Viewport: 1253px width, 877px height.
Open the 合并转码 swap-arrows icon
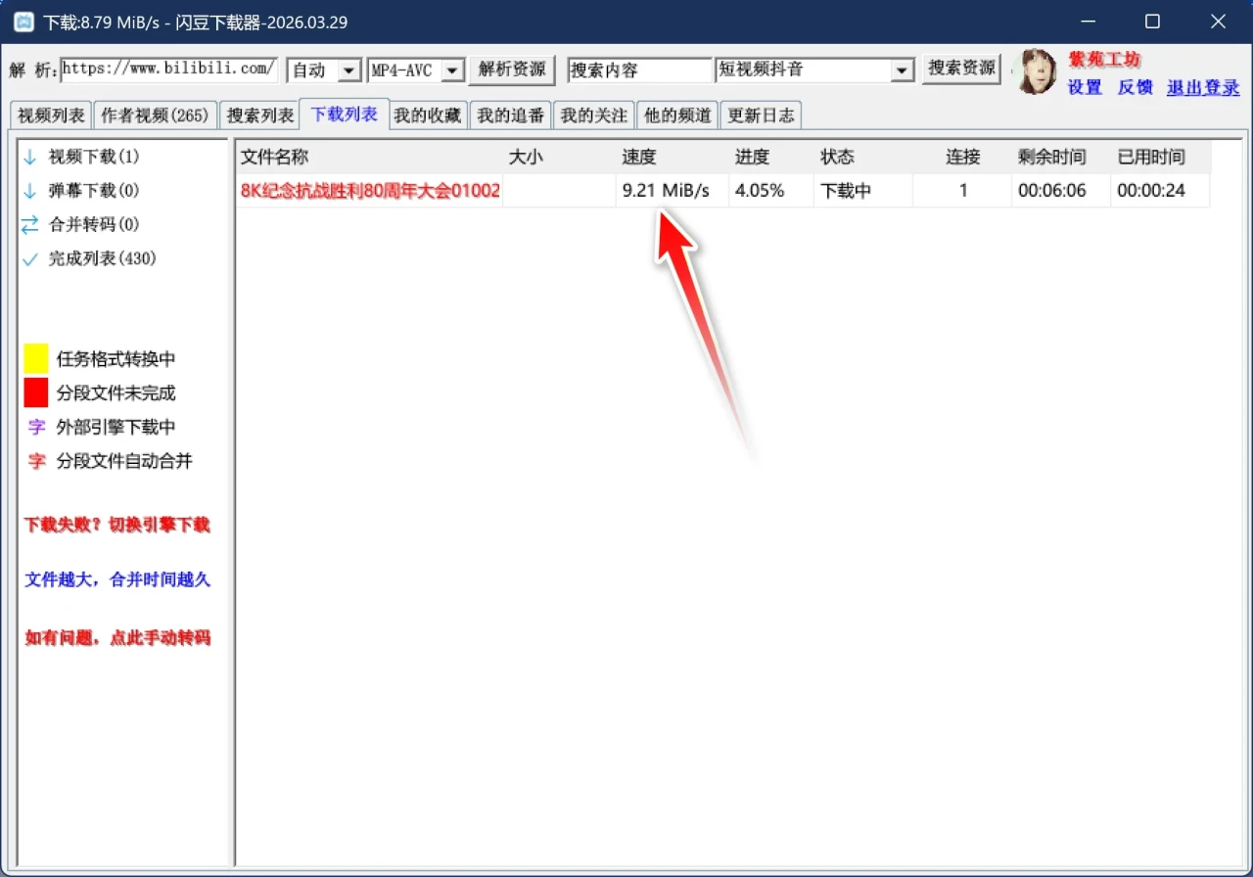(29, 225)
